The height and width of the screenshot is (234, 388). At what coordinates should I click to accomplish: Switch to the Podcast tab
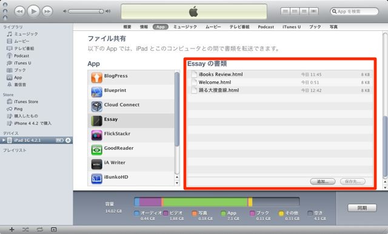pos(266,27)
